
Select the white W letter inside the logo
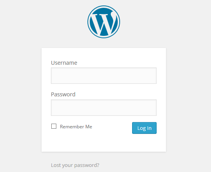[103, 24]
